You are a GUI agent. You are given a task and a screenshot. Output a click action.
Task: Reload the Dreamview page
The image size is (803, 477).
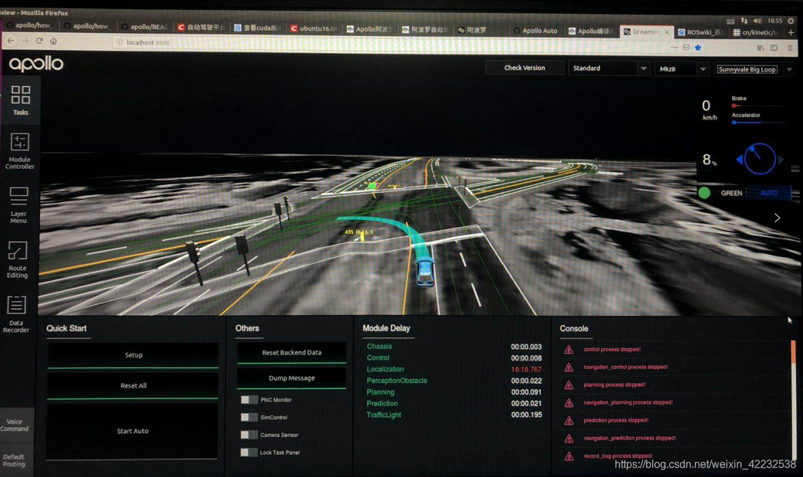[x=39, y=41]
